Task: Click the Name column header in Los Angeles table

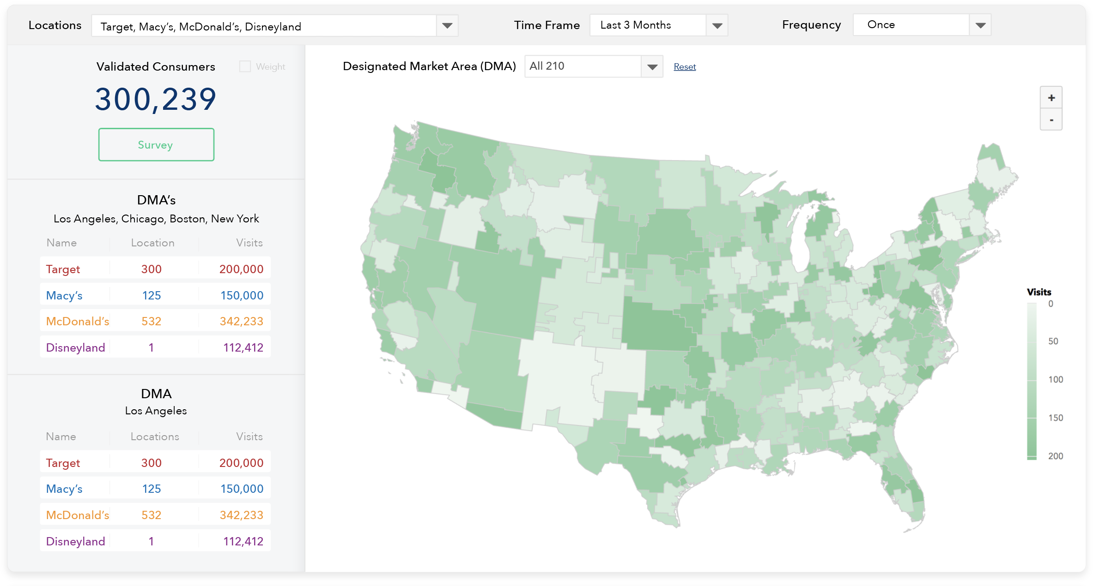Action: pyautogui.click(x=61, y=437)
